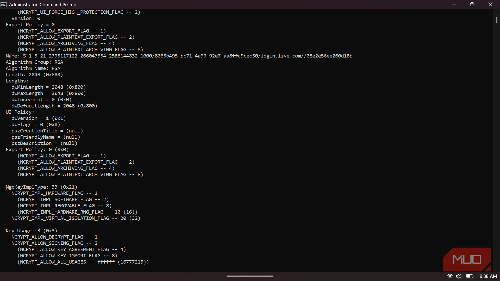Click the NCRYPT_IMPL_VIRTUAL_ISOLATION_FLAG line
This screenshot has width=500, height=281.
click(76, 218)
